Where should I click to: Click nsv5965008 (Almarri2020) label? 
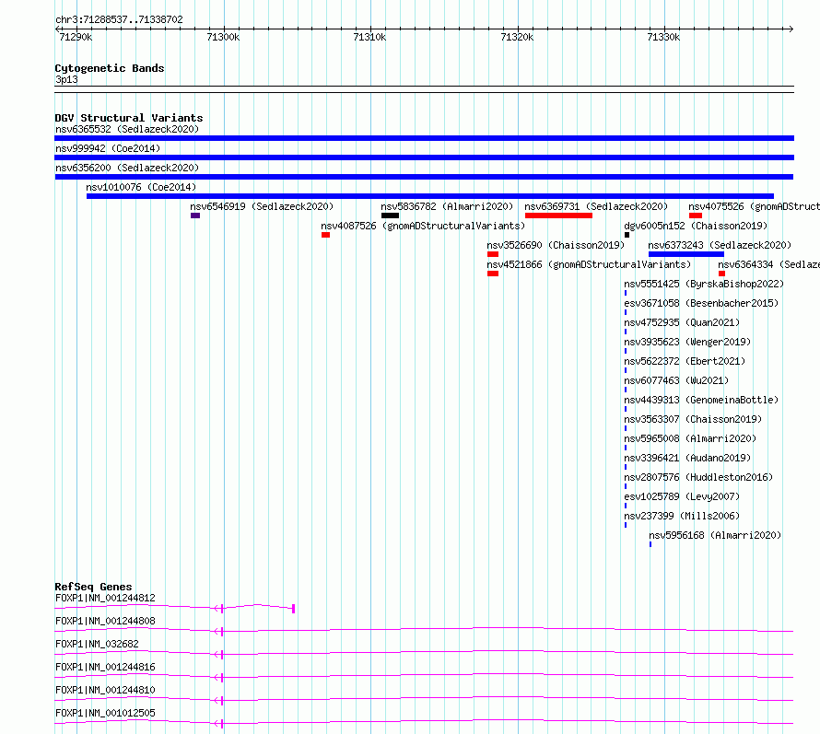pos(690,438)
